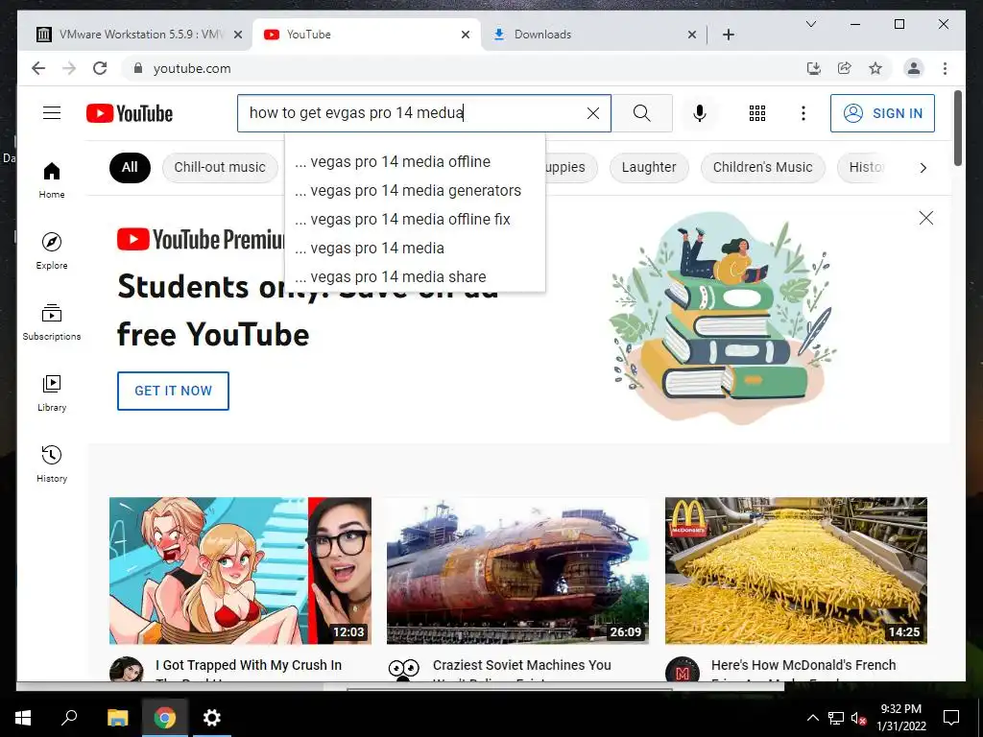This screenshot has height=737, width=983.
Task: Select the Children's Music chip
Action: tap(762, 167)
